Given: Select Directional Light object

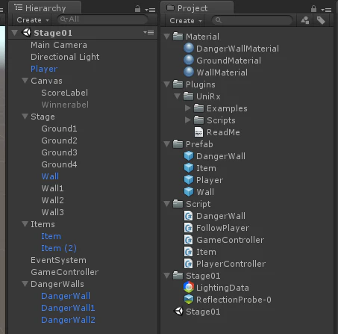Looking at the screenshot, I should pyautogui.click(x=65, y=57).
